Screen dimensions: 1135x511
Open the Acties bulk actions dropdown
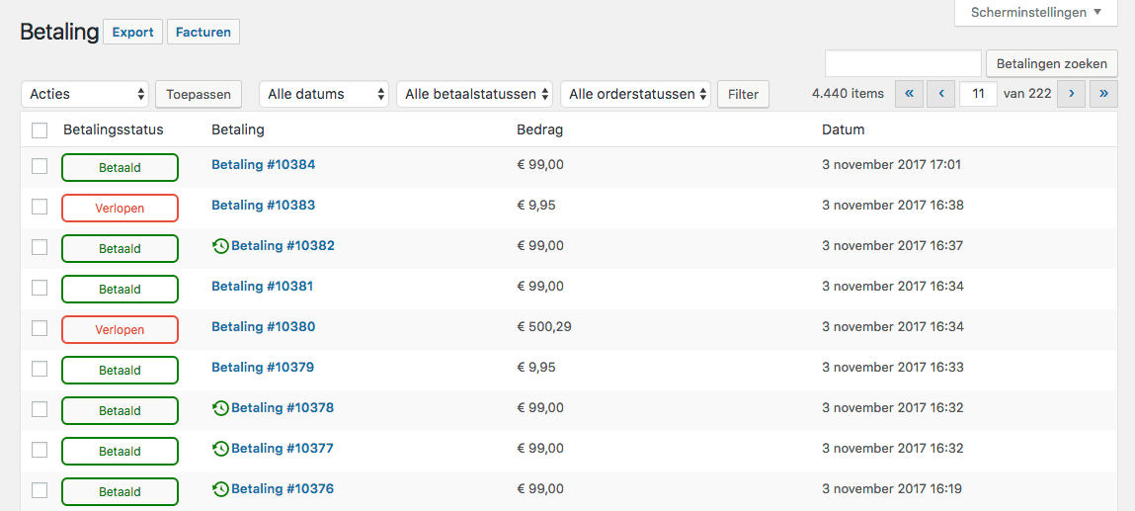coord(85,94)
